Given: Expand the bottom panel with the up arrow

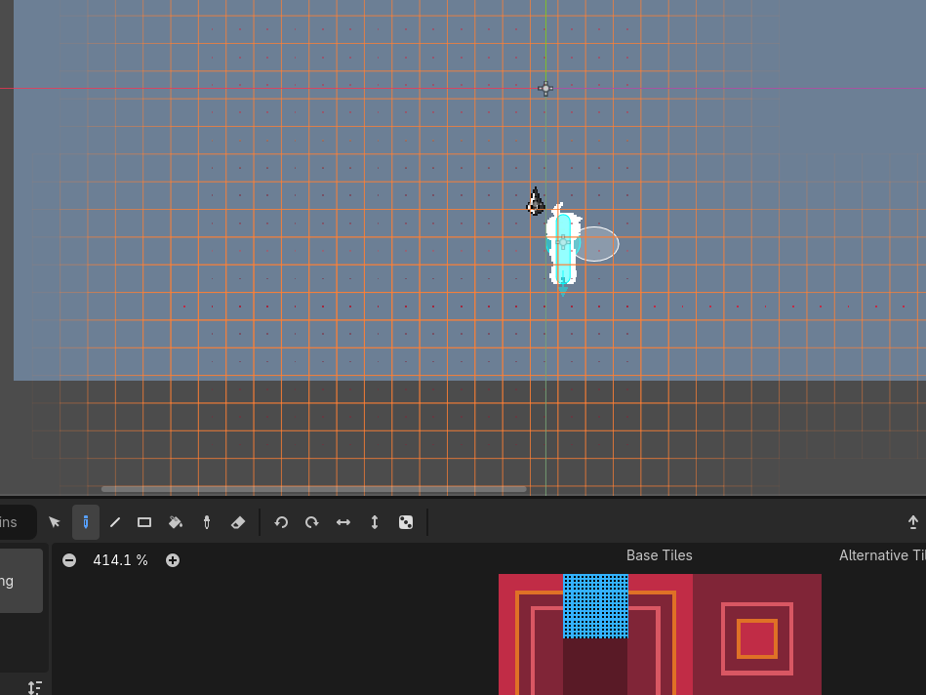Looking at the screenshot, I should pos(913,522).
